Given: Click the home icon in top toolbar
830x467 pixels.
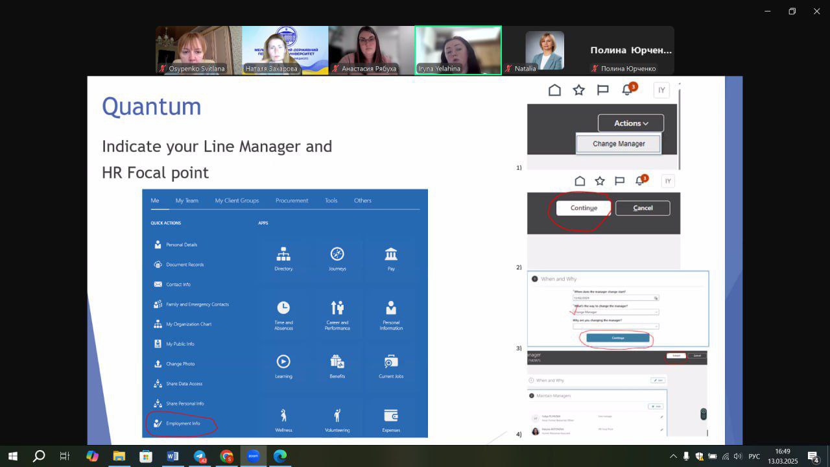Looking at the screenshot, I should [x=554, y=90].
